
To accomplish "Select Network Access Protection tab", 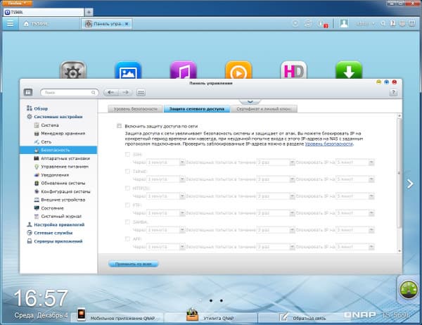I will 197,109.
